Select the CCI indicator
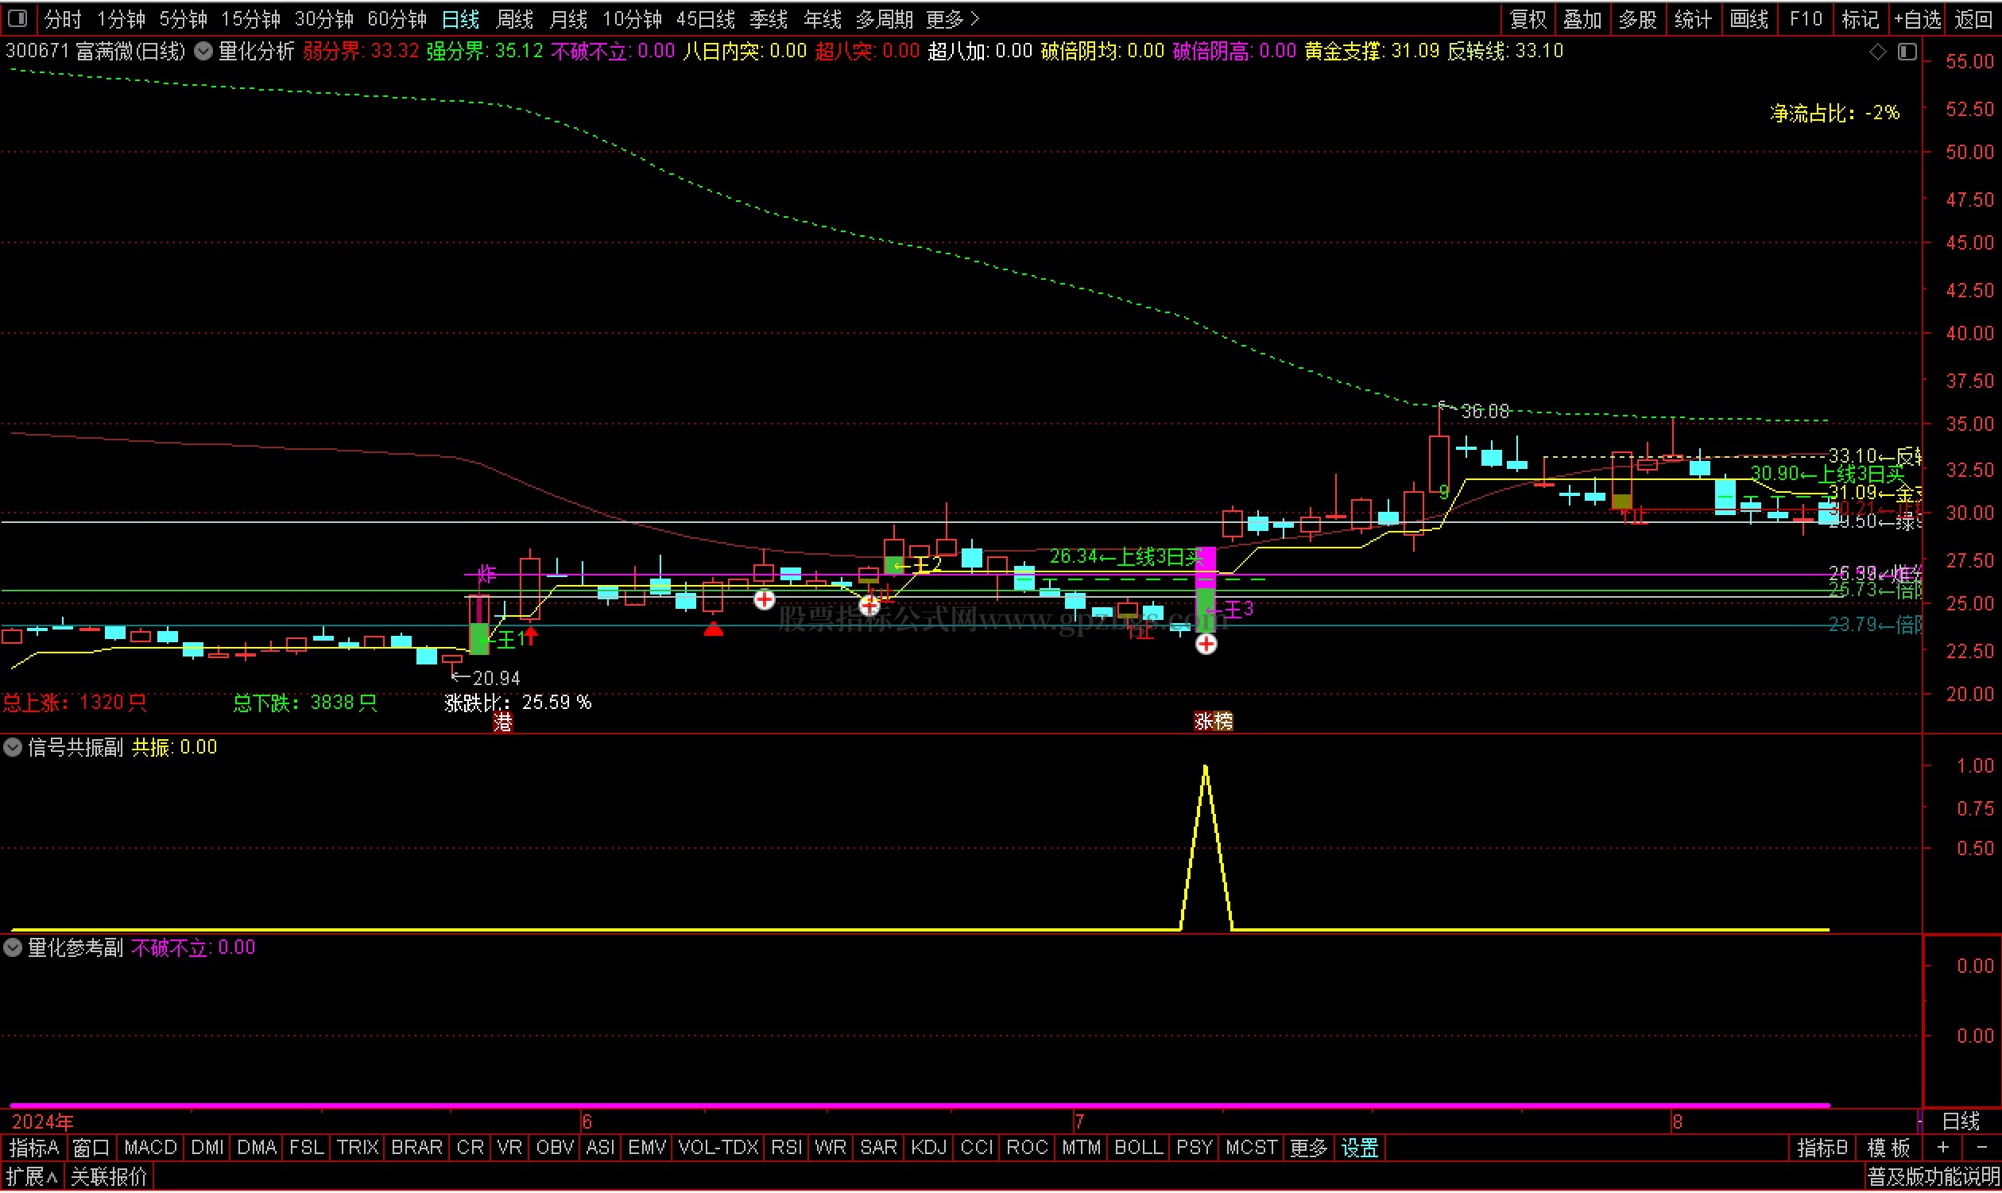 pyautogui.click(x=977, y=1148)
